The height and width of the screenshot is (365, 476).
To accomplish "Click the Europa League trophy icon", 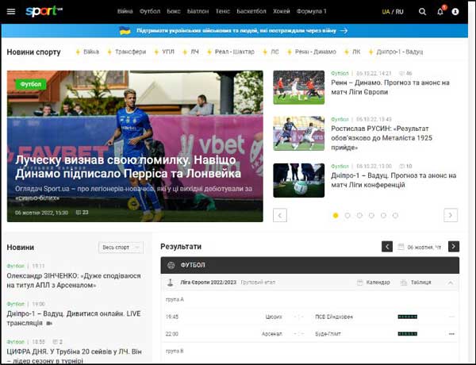I will 171,282.
